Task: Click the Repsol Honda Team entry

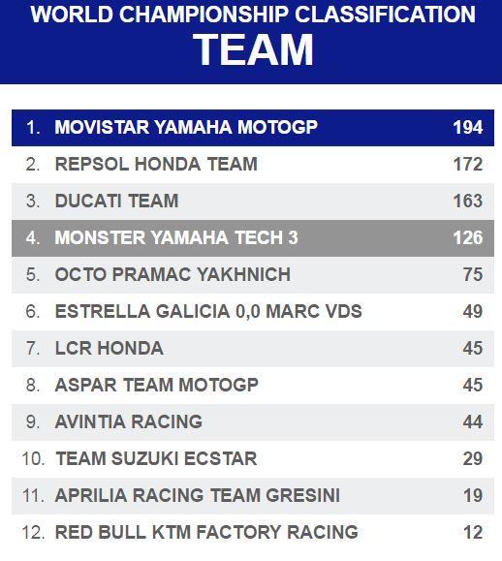Action: click(253, 165)
